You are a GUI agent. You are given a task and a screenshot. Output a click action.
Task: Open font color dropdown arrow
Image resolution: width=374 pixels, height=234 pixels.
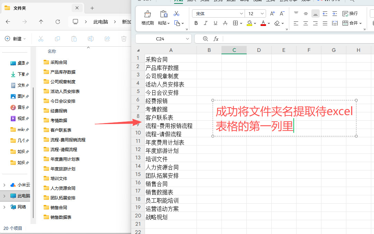click(x=269, y=24)
